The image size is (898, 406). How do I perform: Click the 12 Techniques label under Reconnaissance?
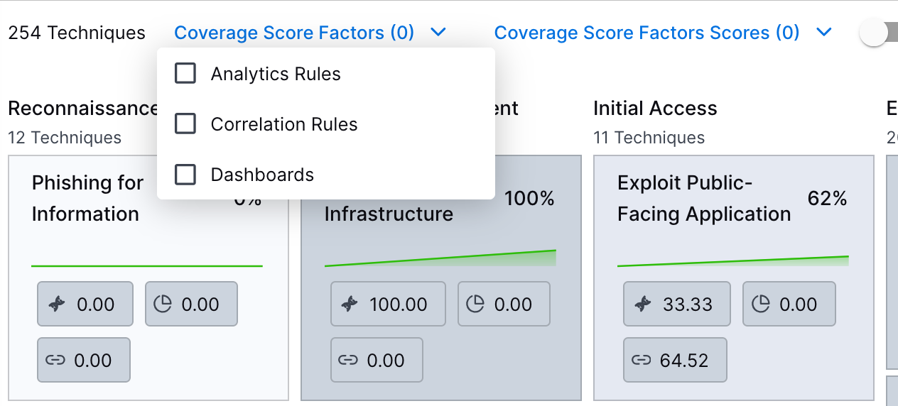(65, 138)
